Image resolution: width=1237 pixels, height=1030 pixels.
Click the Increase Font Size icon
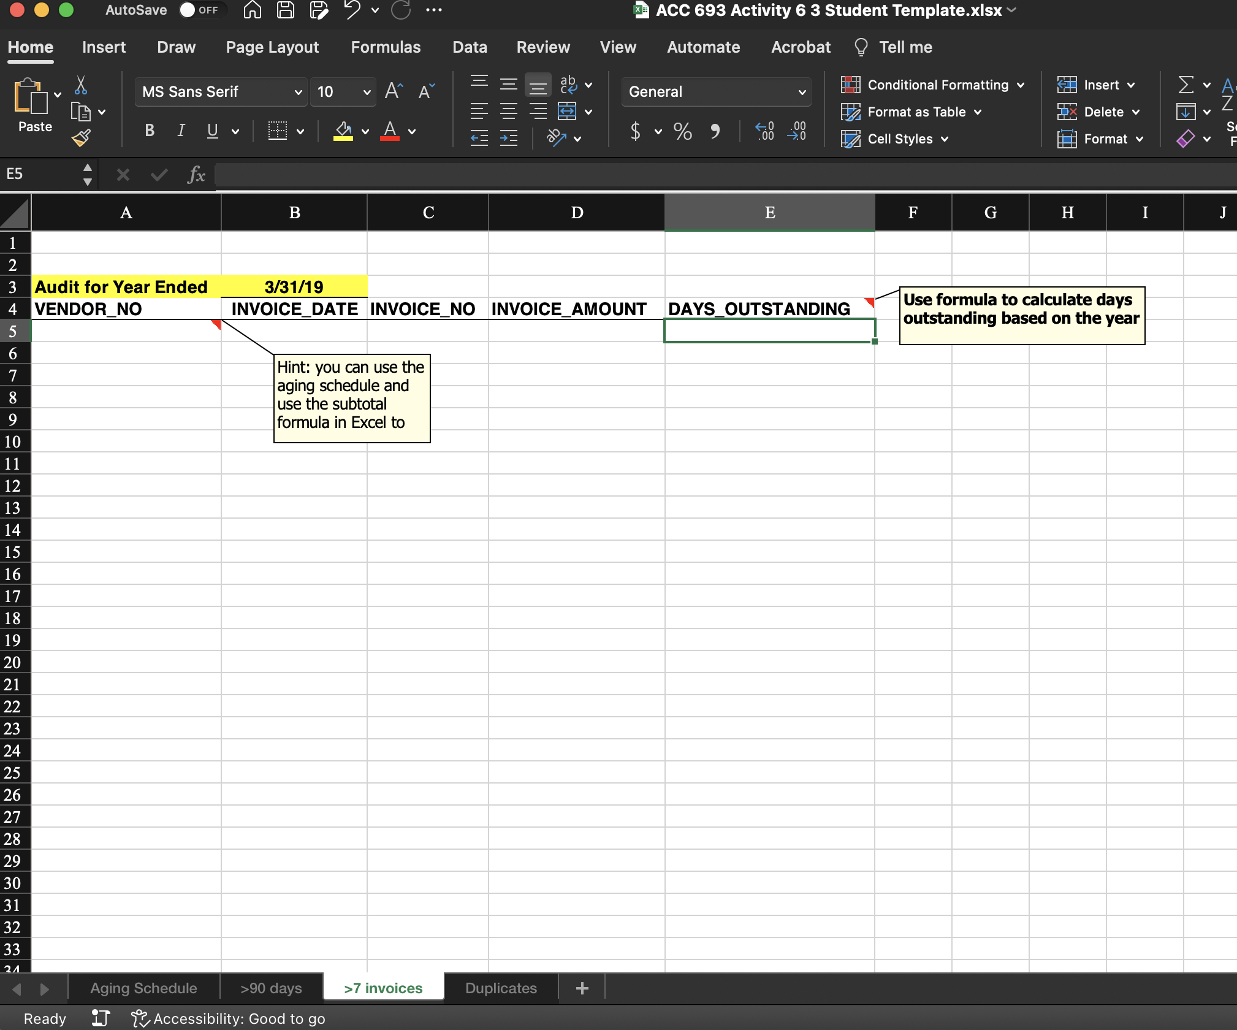coord(394,91)
